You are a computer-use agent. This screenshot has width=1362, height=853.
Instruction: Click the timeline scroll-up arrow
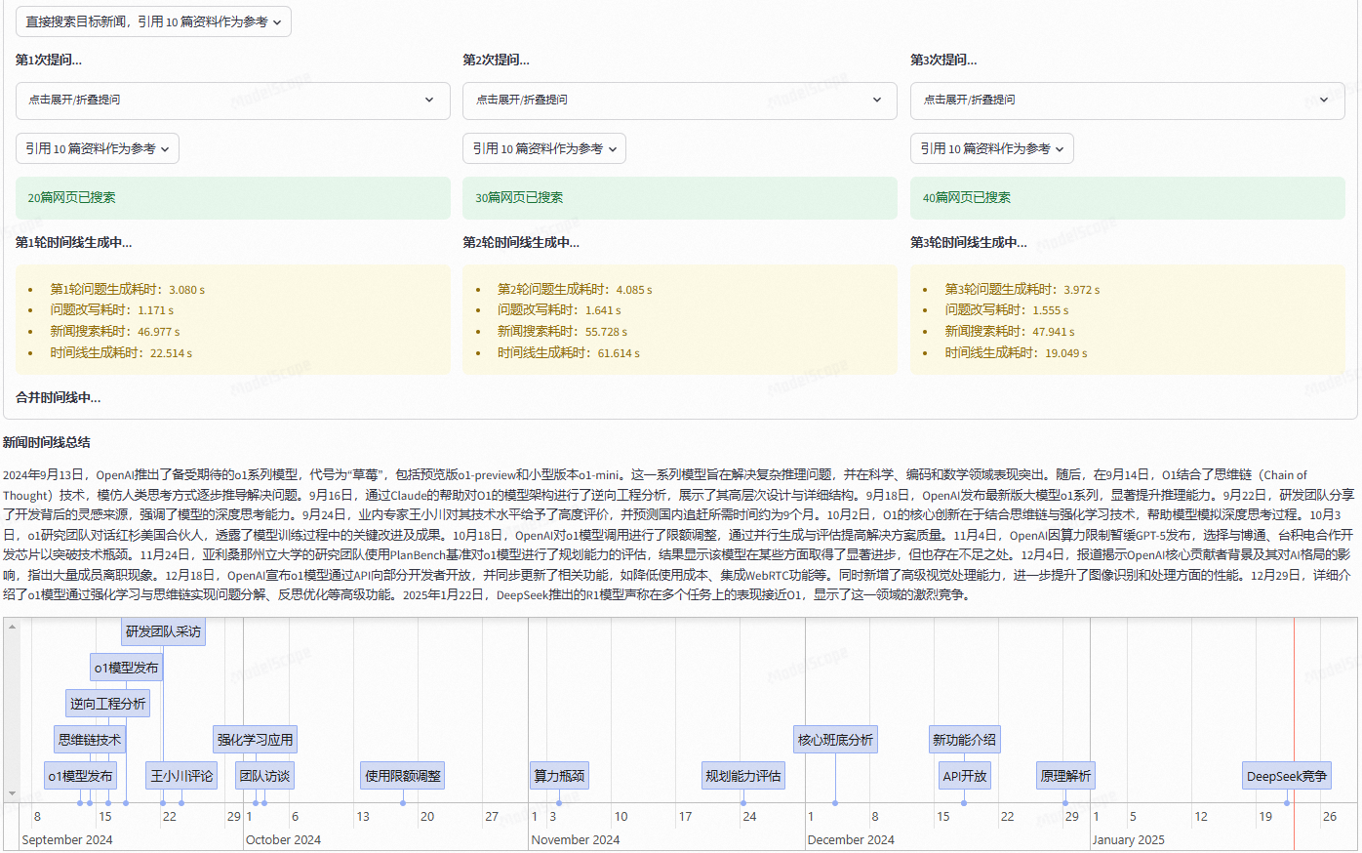point(12,627)
